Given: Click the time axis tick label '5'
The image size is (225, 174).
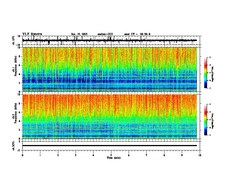Looking at the screenshot, I should point(111,155).
